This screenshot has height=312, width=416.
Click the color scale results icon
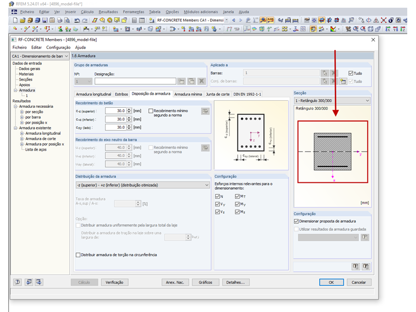coord(333,29)
